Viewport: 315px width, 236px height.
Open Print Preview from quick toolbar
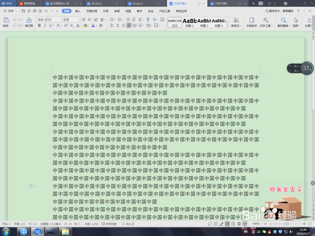pos(40,11)
